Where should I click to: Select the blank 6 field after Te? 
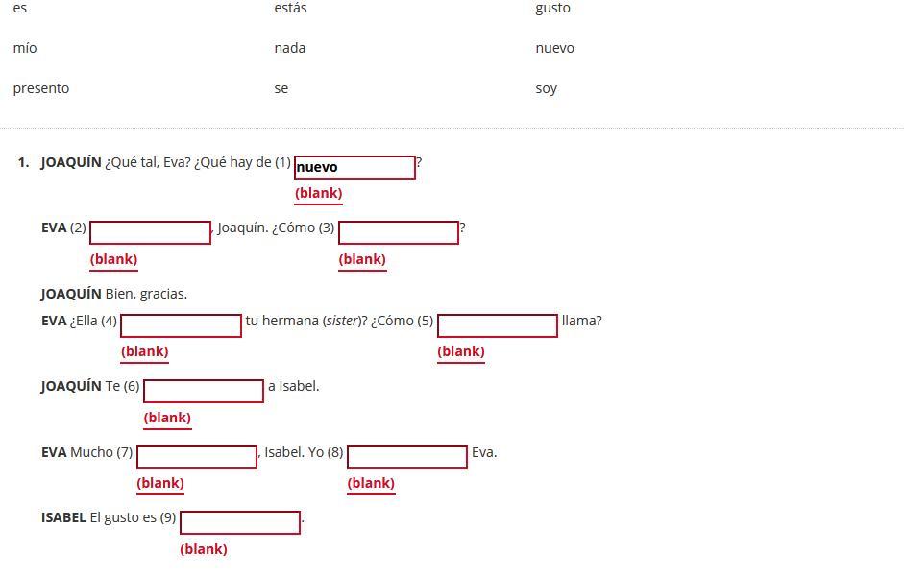coord(204,392)
